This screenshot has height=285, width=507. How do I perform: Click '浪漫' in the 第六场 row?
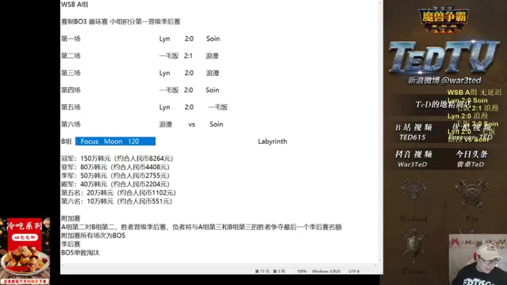(x=165, y=124)
